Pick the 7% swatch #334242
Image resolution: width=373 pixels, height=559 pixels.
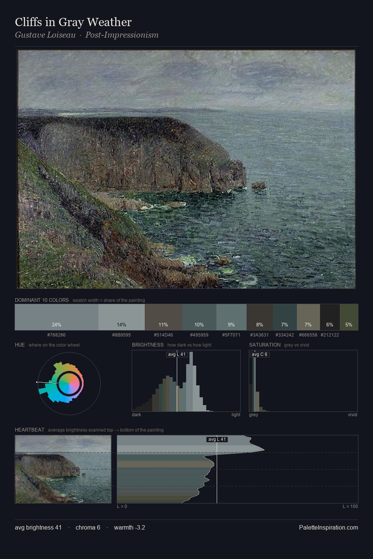[285, 317]
